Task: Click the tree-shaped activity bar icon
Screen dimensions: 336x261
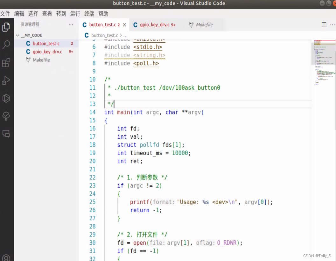Action: click(6, 116)
